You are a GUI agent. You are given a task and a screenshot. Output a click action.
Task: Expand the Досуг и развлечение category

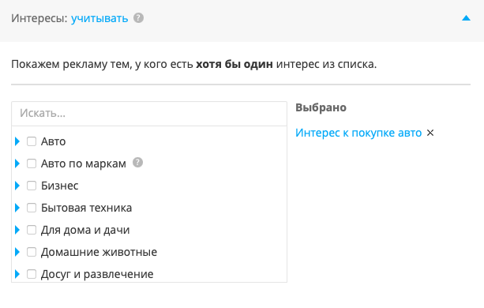tap(17, 274)
